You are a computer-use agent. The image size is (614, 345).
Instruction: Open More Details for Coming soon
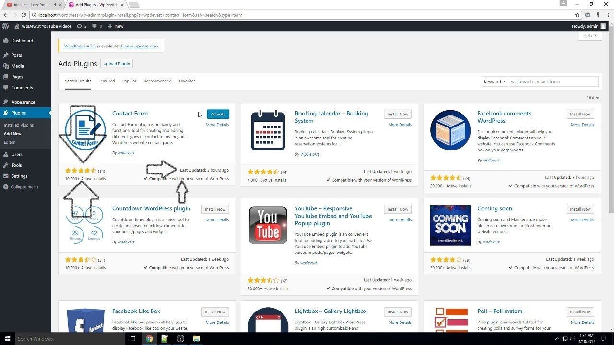582,220
